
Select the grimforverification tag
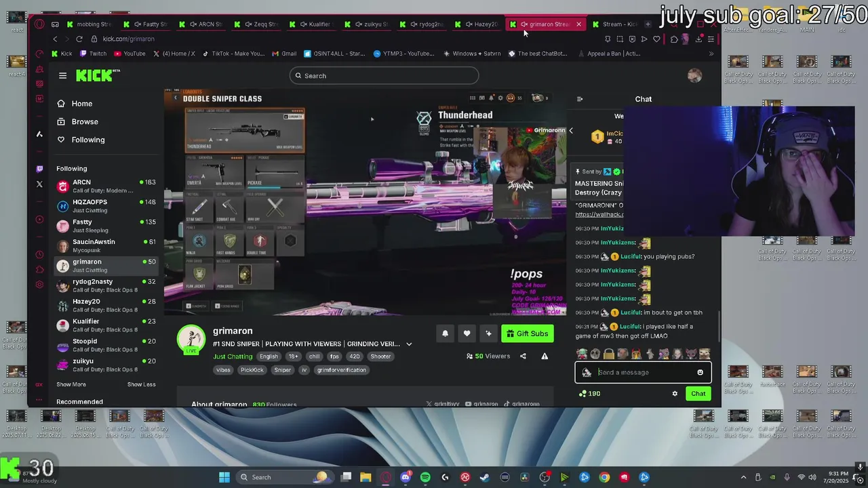tap(341, 370)
